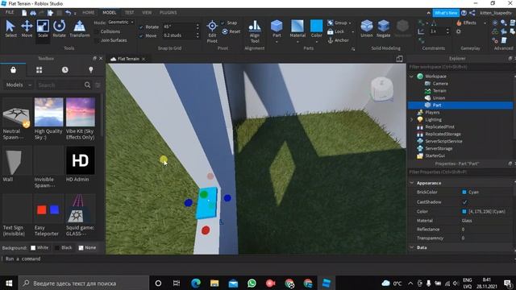Click the Lock tool
The image size is (516, 290).
tap(335, 31)
